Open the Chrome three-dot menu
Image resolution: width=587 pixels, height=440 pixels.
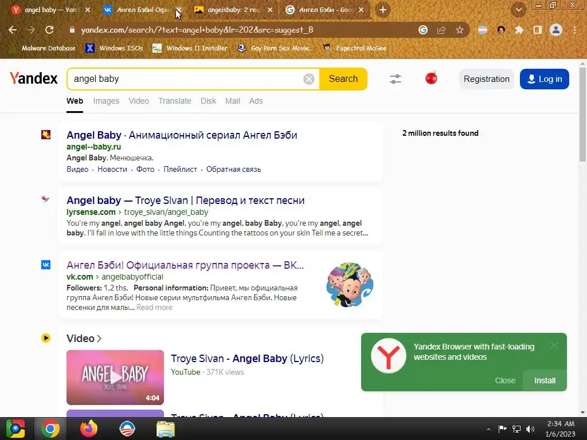tap(574, 30)
